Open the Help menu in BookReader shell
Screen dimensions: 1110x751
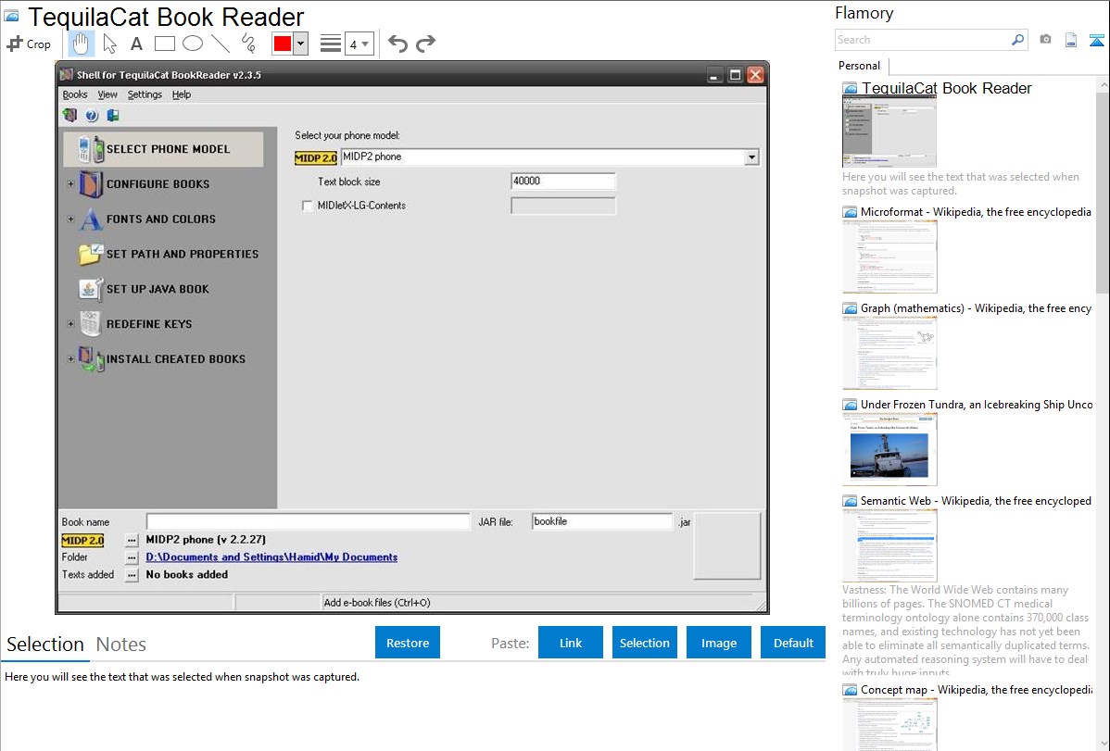(182, 94)
